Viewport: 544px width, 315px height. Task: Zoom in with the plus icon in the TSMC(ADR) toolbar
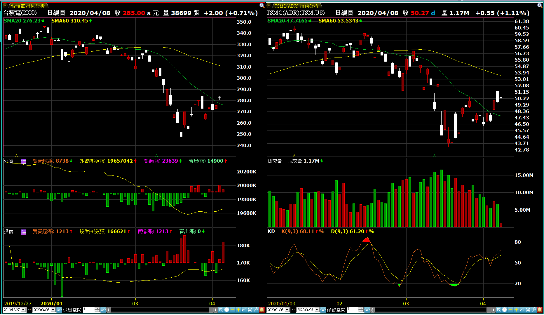516,310
